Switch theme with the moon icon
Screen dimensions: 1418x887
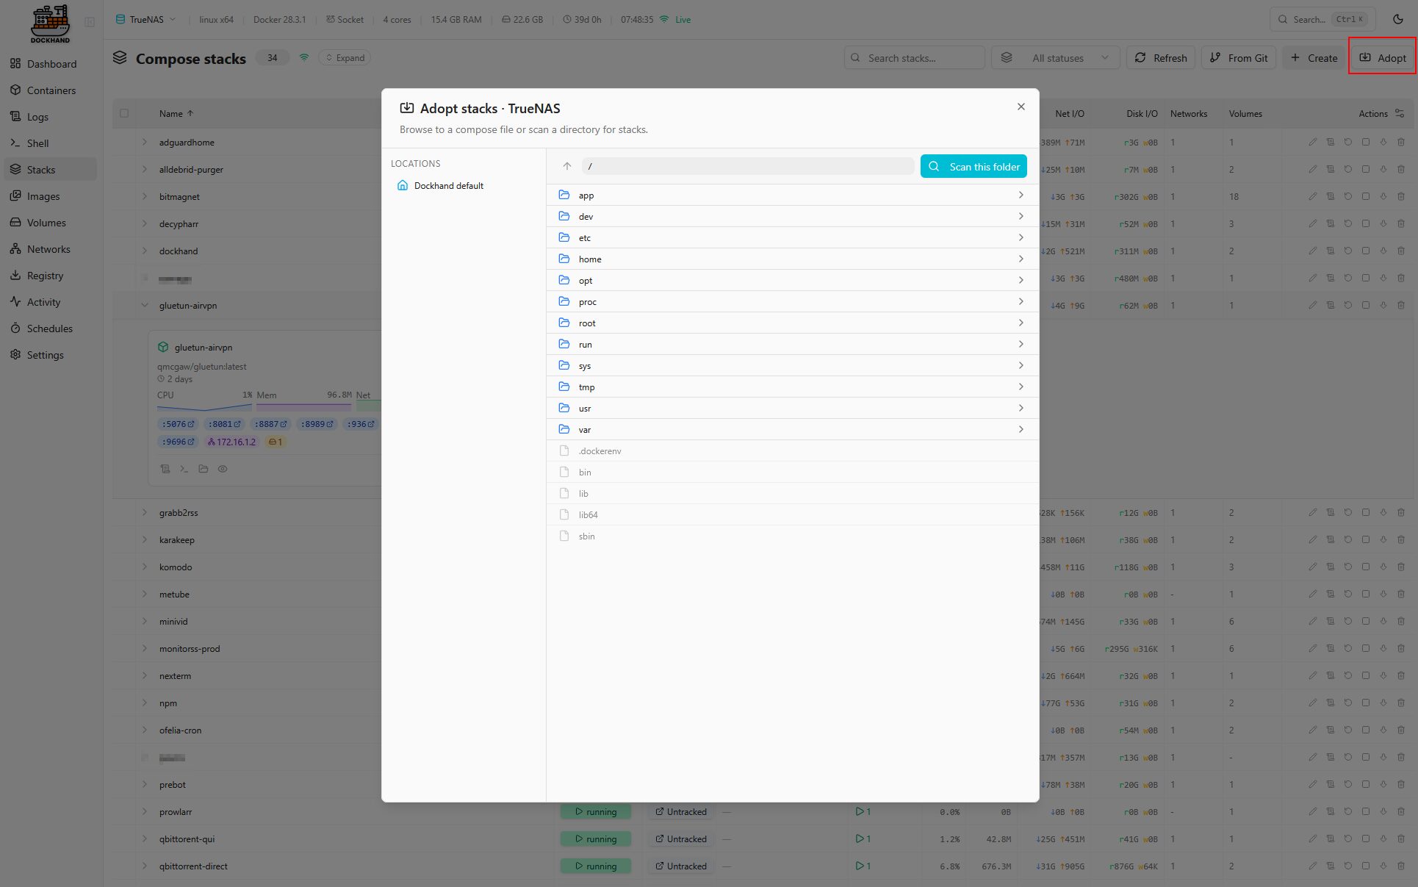1397,19
